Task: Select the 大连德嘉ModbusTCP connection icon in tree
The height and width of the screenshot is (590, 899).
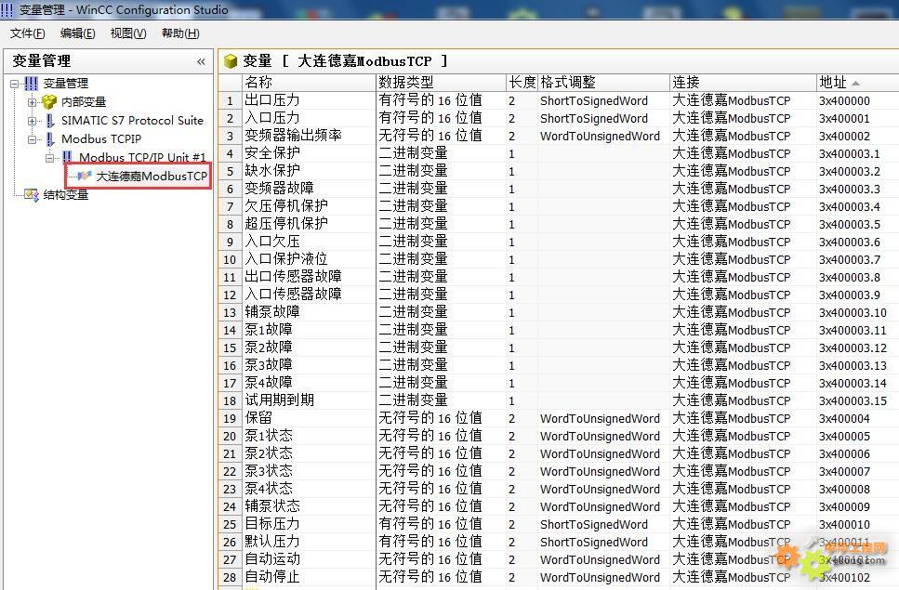Action: coord(85,176)
